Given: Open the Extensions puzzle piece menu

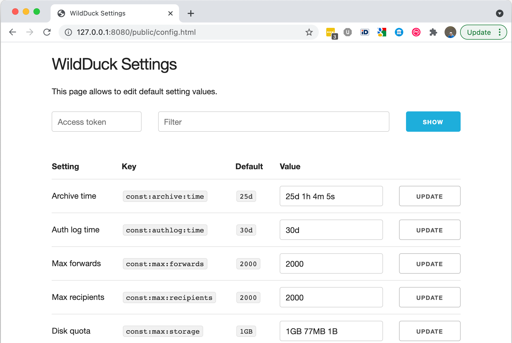Looking at the screenshot, I should (433, 32).
